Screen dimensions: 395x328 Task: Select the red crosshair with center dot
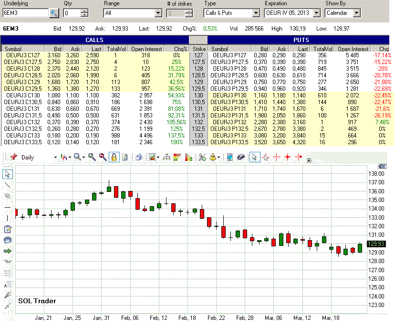(x=288, y=158)
